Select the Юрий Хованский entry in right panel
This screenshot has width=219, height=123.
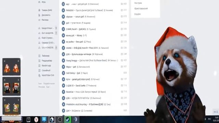pyautogui.click(x=141, y=9)
